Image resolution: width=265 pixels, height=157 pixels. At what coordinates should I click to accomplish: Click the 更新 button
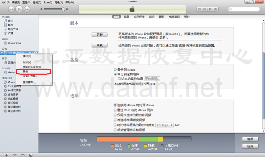100,35
